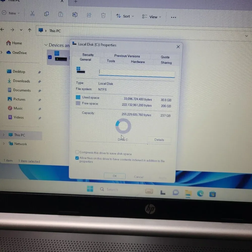The image size is (252, 252).
Task: Switch to the Sharing tab
Action: pyautogui.click(x=166, y=62)
